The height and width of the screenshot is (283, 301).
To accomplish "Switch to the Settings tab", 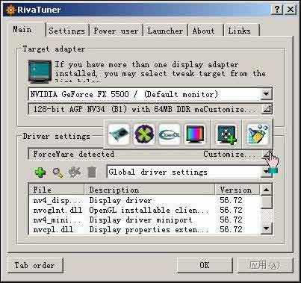I will [66, 31].
